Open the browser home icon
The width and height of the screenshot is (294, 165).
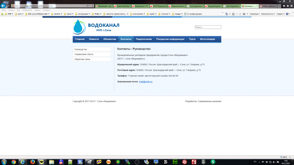pos(283,6)
